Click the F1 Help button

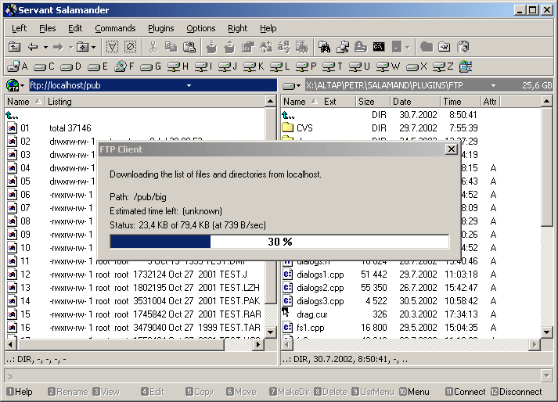(20, 392)
